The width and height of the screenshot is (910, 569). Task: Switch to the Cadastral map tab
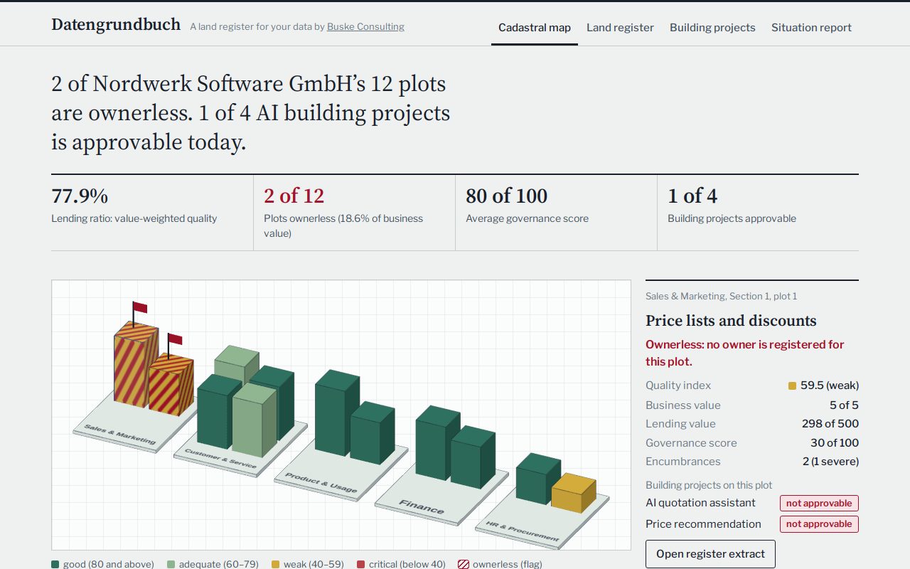[x=535, y=28]
